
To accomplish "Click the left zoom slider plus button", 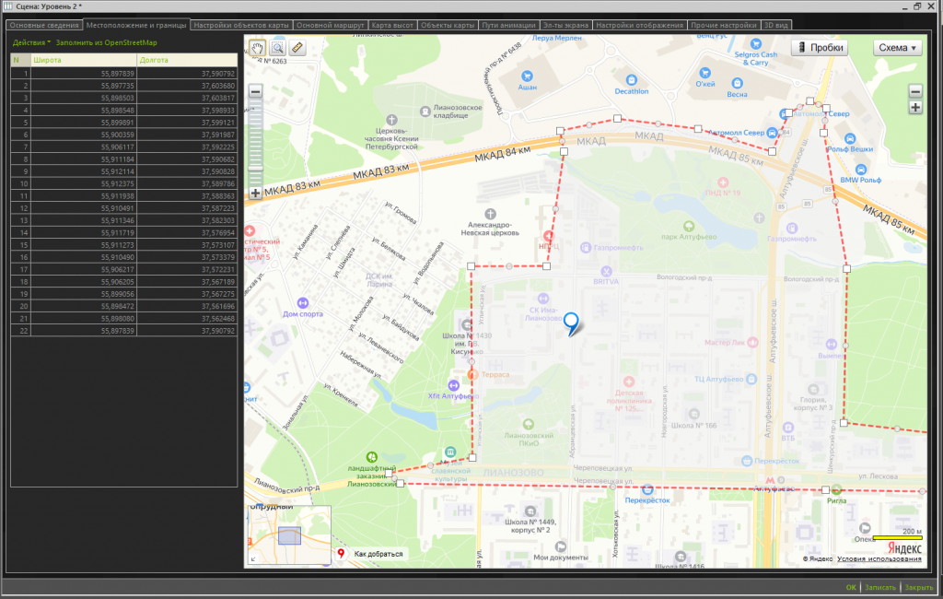I will tap(256, 194).
